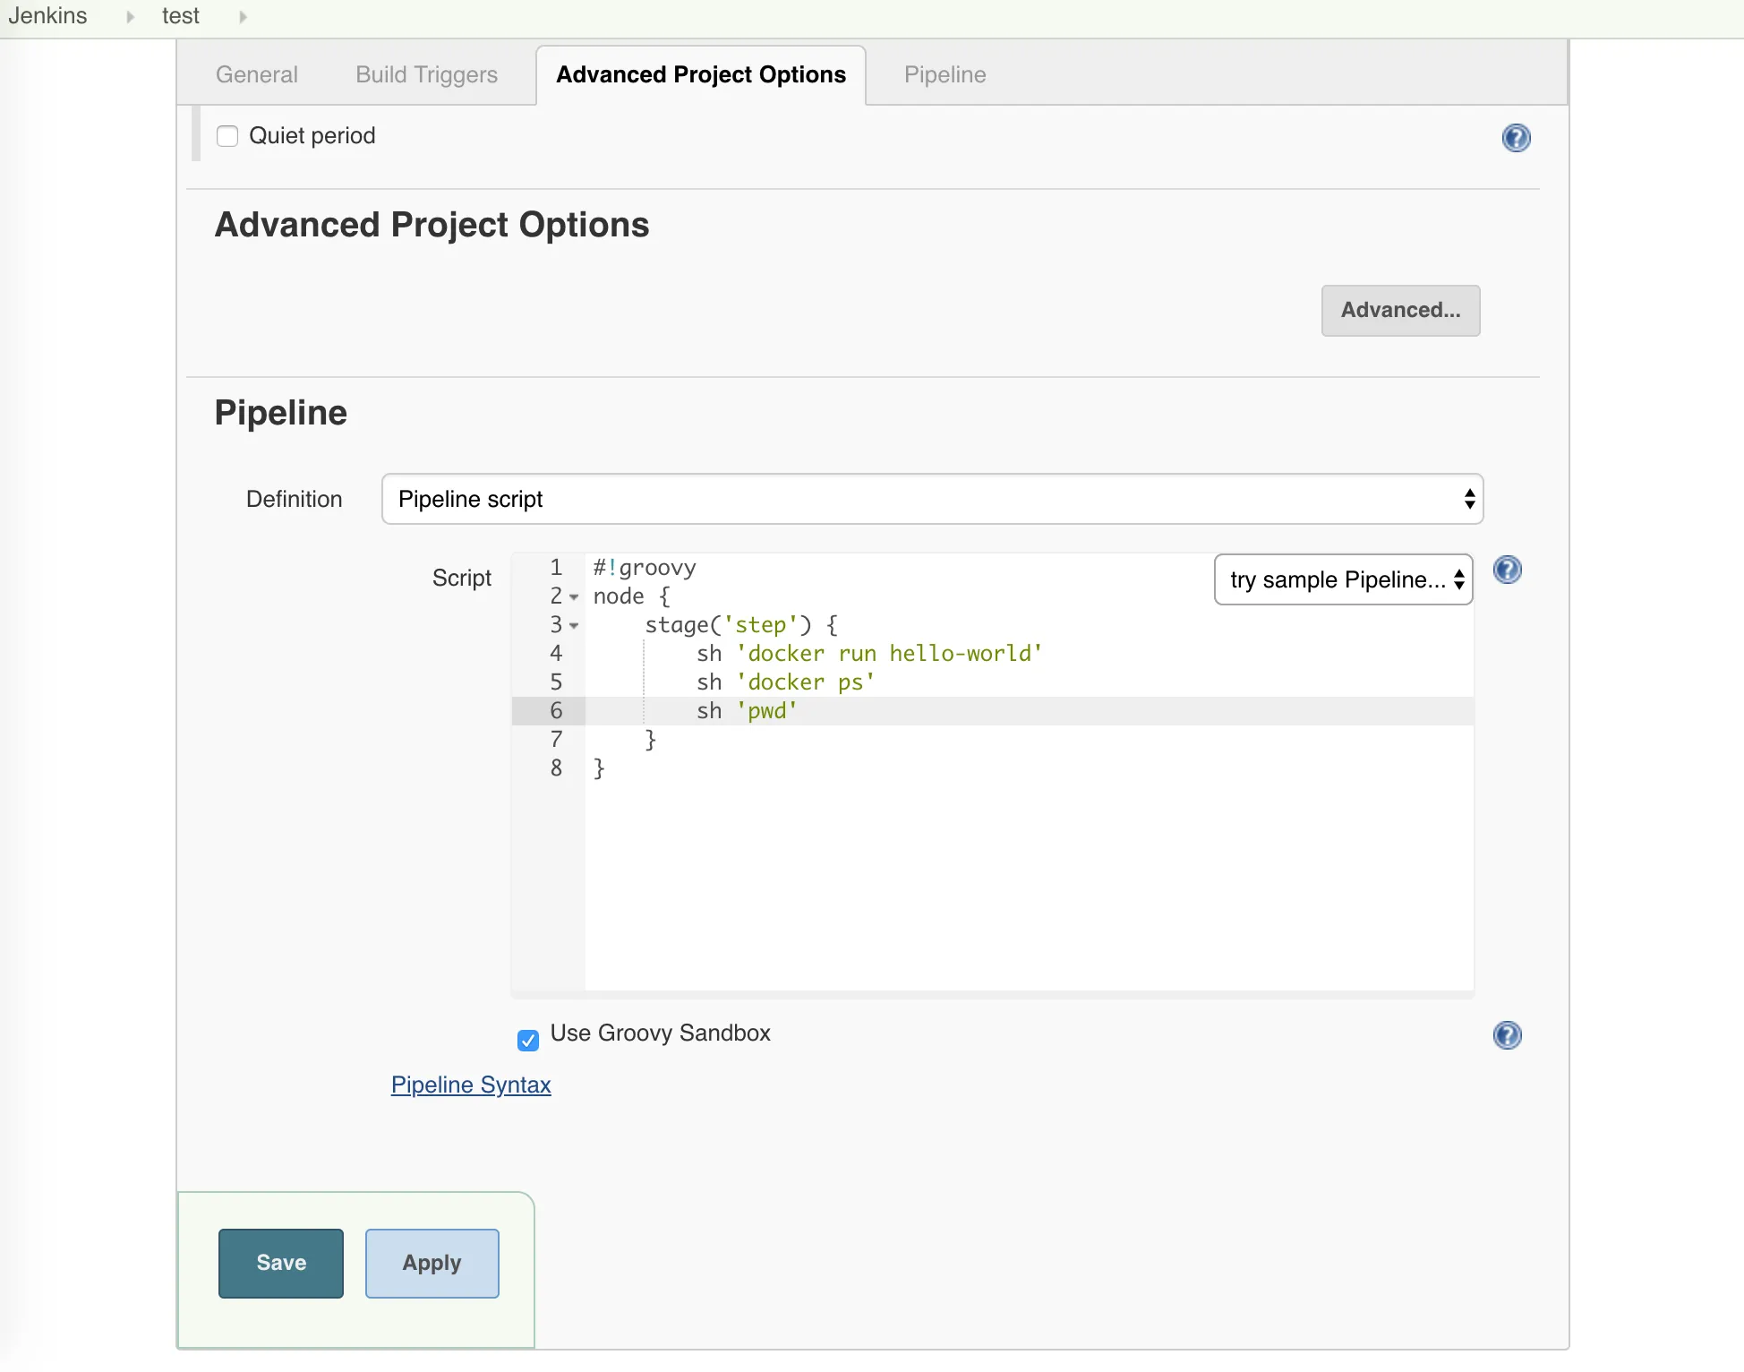The image size is (1744, 1372).
Task: Open the Pipeline Syntax link
Action: [x=471, y=1085]
